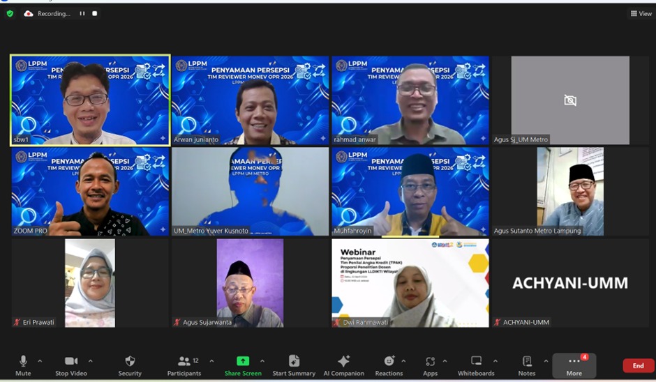656x382 pixels.
Task: Open Whiteboards
Action: [476, 361]
